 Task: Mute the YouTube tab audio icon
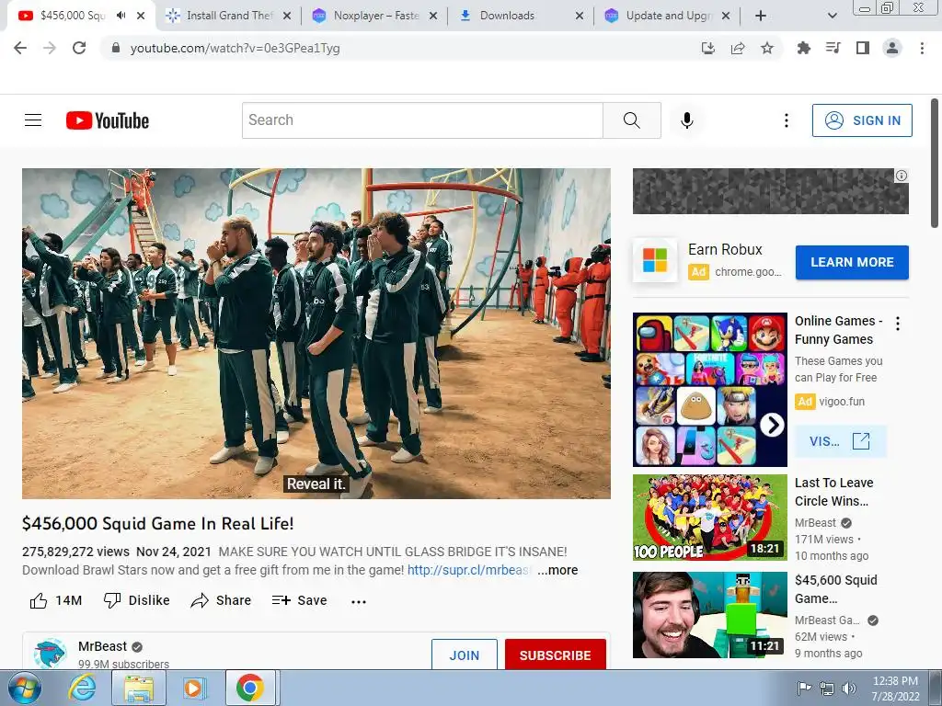[x=121, y=16]
